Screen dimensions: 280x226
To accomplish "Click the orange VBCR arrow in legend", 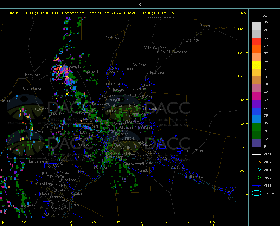I will 256,162.
